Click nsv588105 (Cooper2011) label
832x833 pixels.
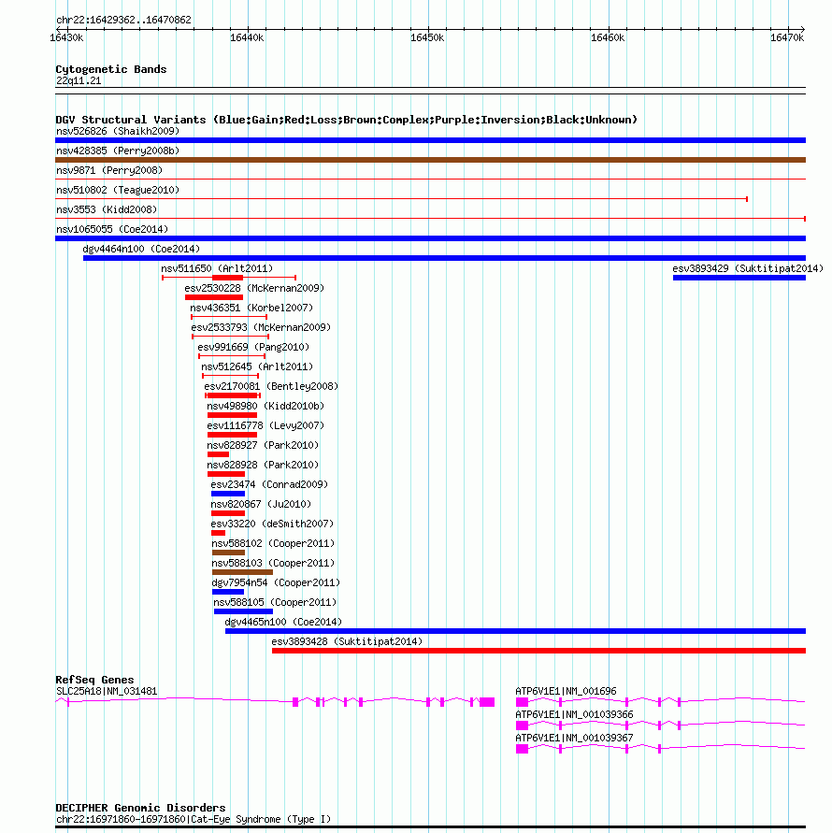(x=275, y=603)
